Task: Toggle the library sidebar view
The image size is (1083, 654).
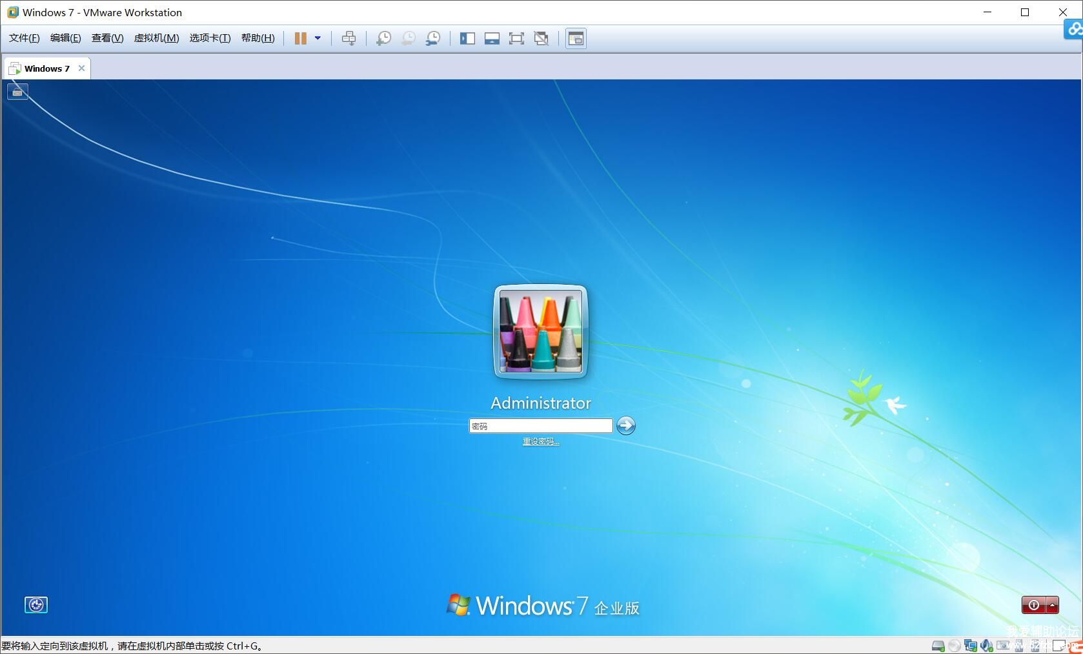Action: 467,38
